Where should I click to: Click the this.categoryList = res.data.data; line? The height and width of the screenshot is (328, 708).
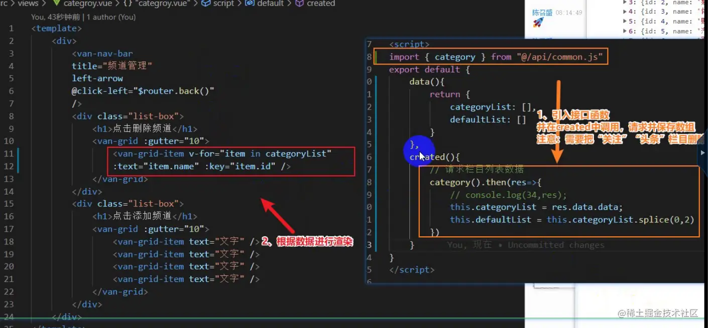536,207
